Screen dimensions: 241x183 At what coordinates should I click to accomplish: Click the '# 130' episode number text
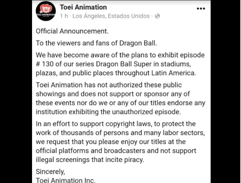(45, 64)
